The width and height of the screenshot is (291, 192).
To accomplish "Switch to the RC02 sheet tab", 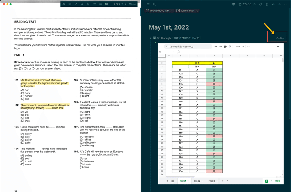I will tap(197, 181).
